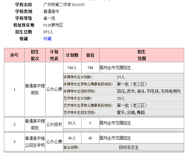Screen dimensions: 187x153
Task: Click the 公办公费 cell in row 1
Action: tap(54, 89)
